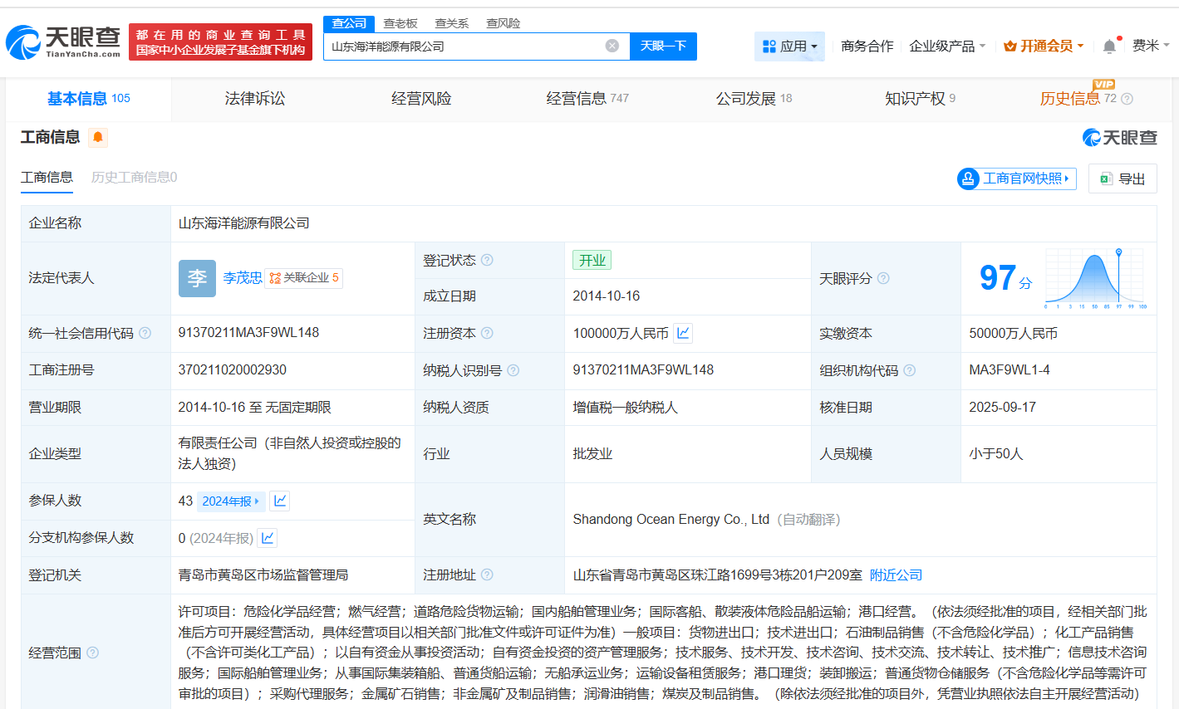Click the green export icon on 导出 button
The image size is (1179, 709).
(x=1106, y=178)
